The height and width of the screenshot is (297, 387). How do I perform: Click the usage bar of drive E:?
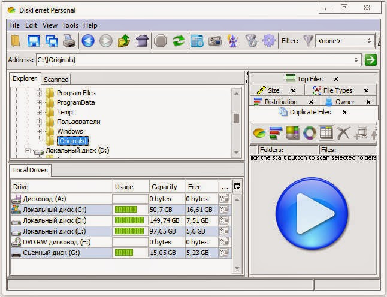click(129, 231)
